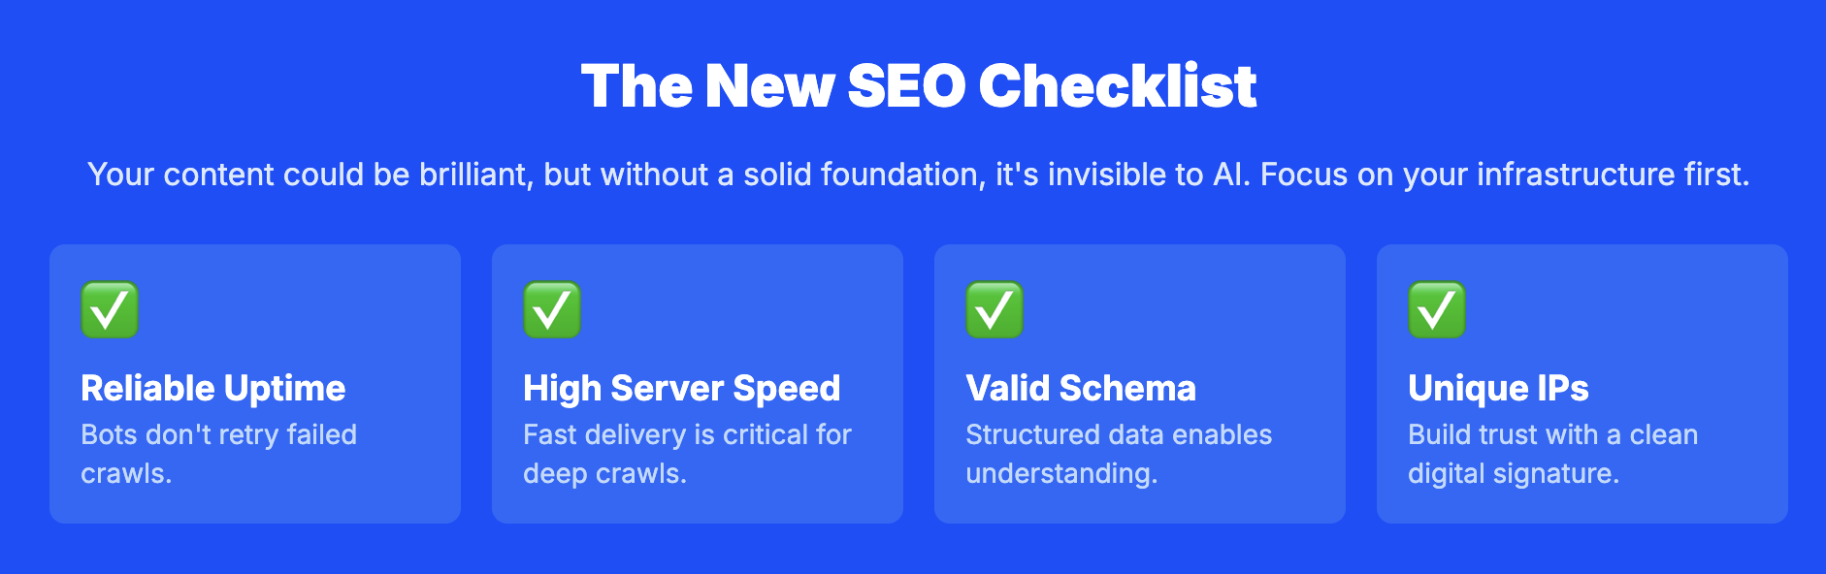Select the Unique IPs heading

(x=1498, y=388)
